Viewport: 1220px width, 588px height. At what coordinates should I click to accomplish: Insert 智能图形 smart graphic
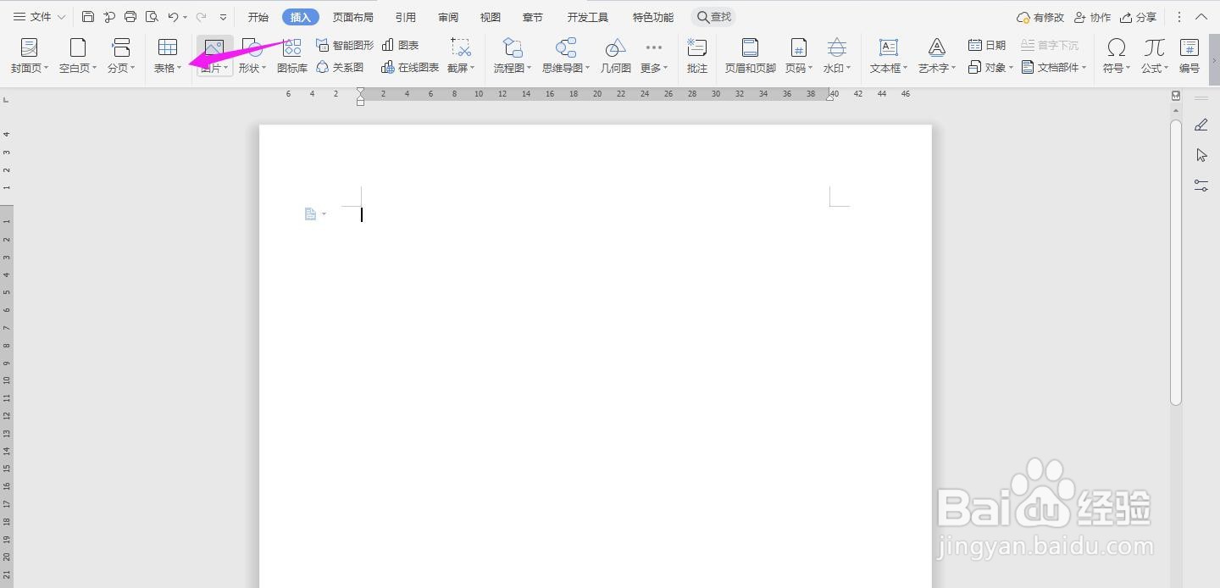pos(345,45)
